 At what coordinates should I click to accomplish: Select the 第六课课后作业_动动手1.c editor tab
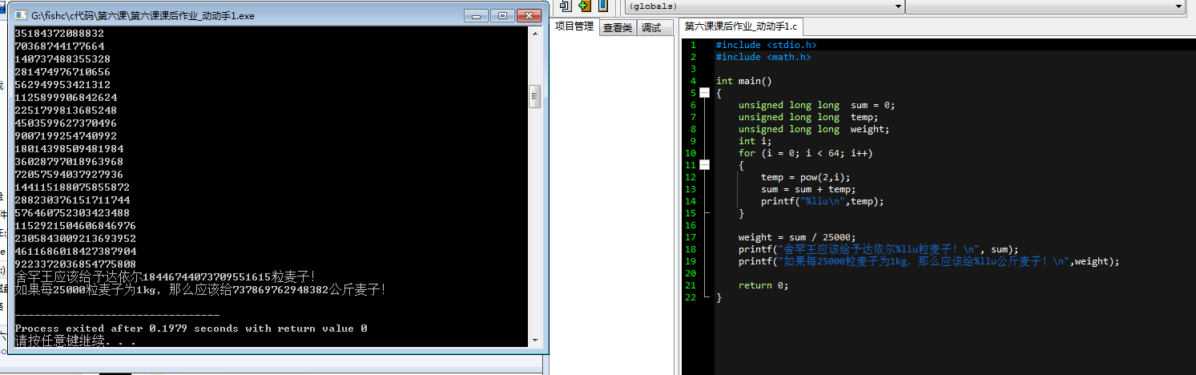pyautogui.click(x=740, y=26)
